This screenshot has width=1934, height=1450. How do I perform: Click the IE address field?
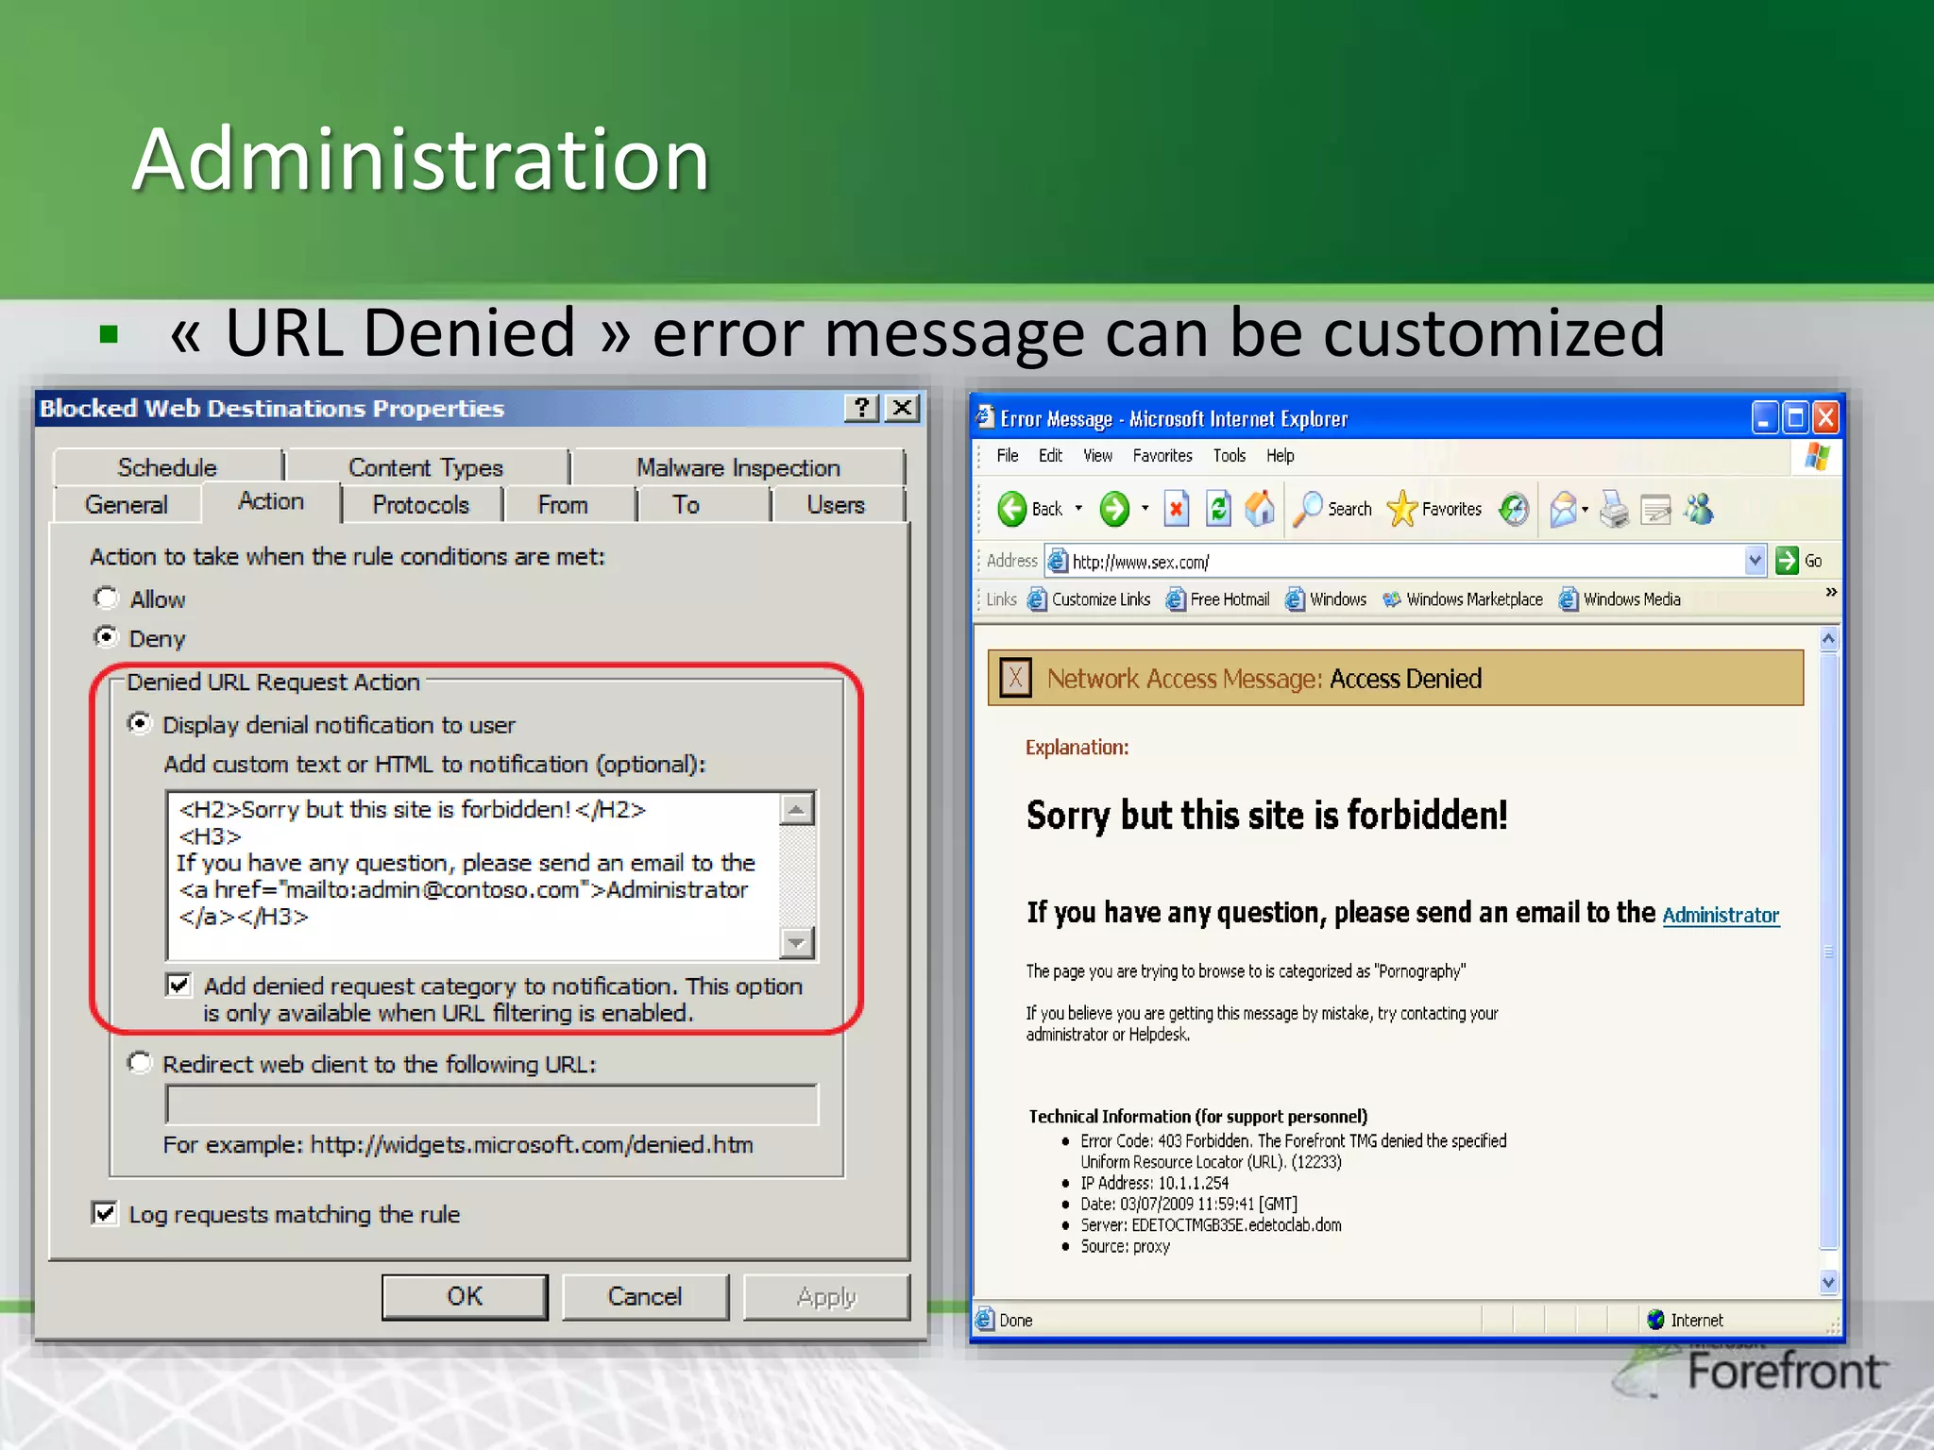(1405, 561)
